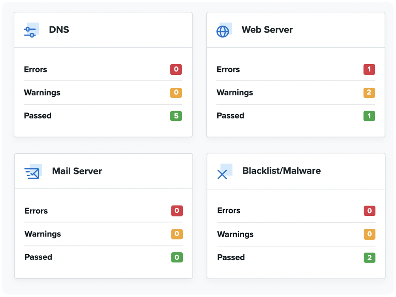Click the DNS sliders icon

pyautogui.click(x=31, y=30)
